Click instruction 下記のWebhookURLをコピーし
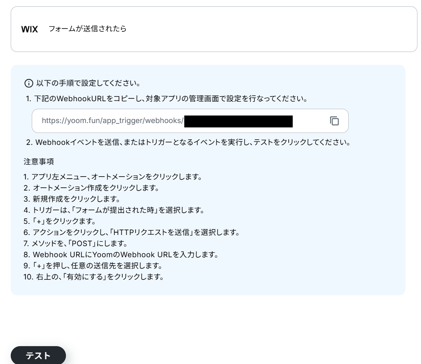The width and height of the screenshot is (421, 364). 167,98
